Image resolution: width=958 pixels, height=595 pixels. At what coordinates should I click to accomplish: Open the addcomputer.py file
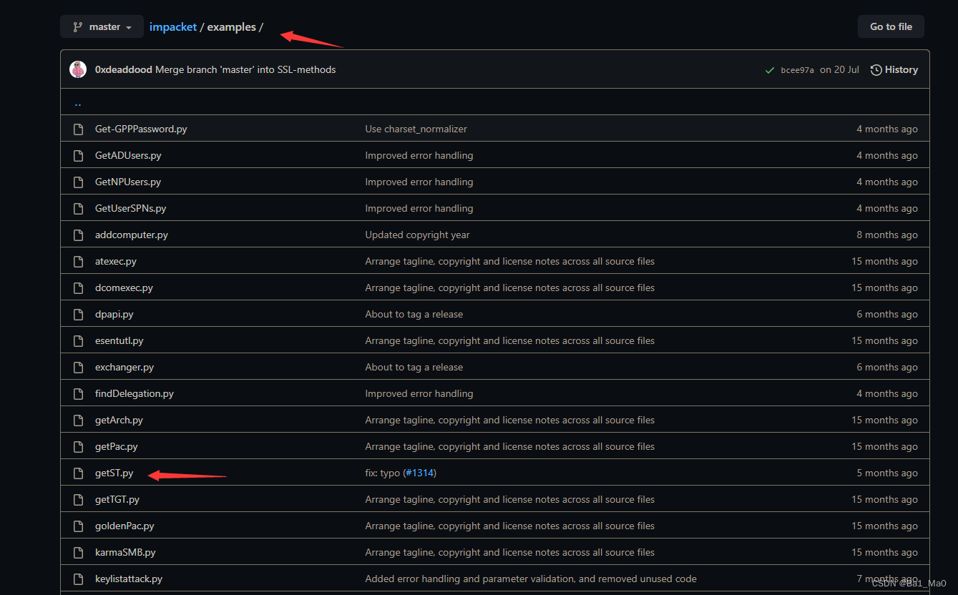pyautogui.click(x=132, y=235)
